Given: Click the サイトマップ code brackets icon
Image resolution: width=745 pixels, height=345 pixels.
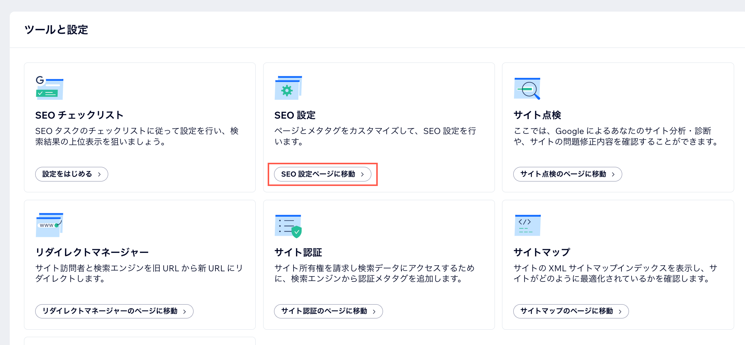Looking at the screenshot, I should (x=527, y=225).
